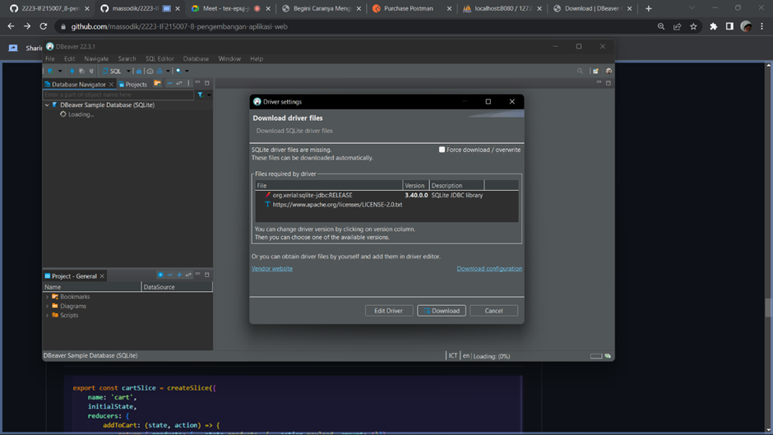
Task: Open the Window menu
Action: click(229, 58)
